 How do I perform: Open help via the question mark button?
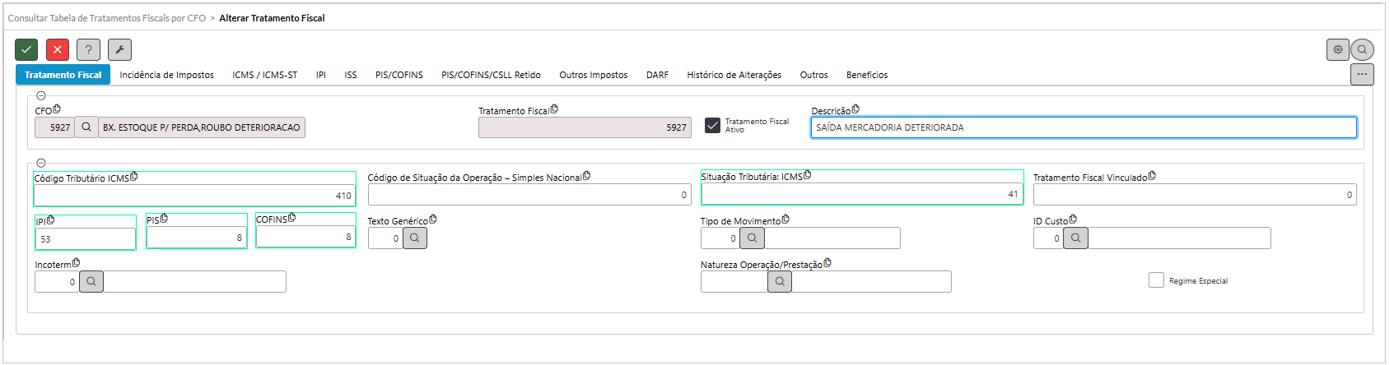click(x=89, y=50)
